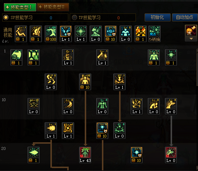Viewport: 198px width, 171px height.
Task: Open the character avatar selector
Action: point(191,31)
